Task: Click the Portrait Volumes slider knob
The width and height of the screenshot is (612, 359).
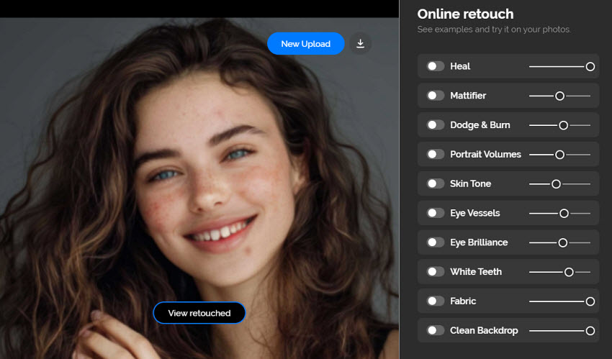Action: (x=559, y=155)
